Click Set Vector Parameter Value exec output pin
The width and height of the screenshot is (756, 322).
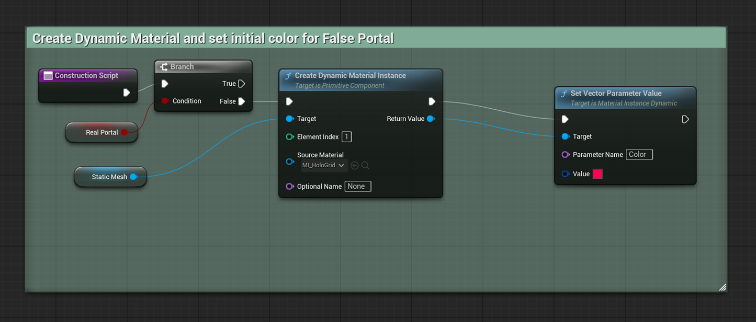click(685, 119)
